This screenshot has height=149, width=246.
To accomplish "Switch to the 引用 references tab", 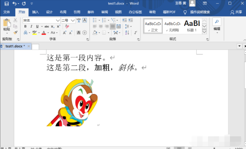I will click(x=77, y=12).
